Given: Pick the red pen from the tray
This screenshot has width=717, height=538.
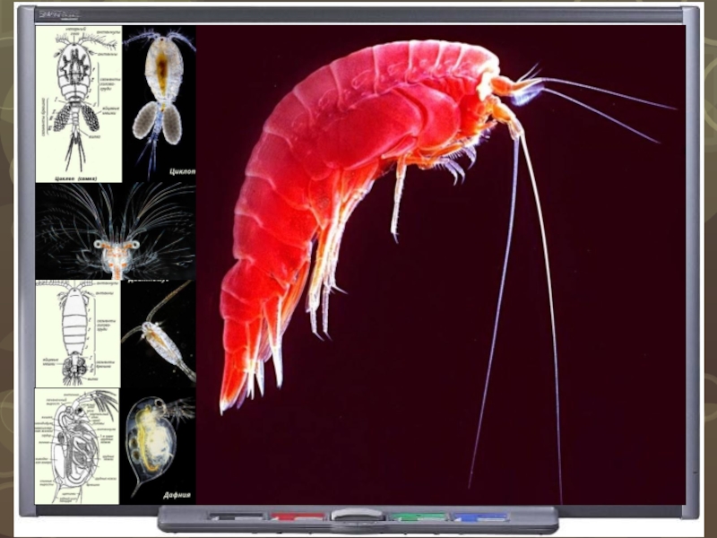Looking at the screenshot, I should pos(298,517).
